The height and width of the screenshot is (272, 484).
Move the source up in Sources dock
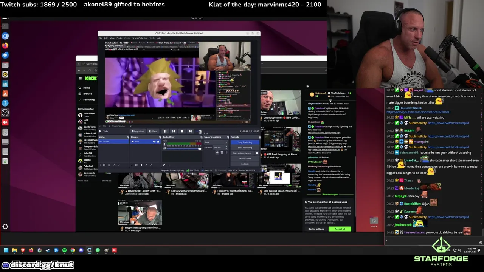coord(146,165)
